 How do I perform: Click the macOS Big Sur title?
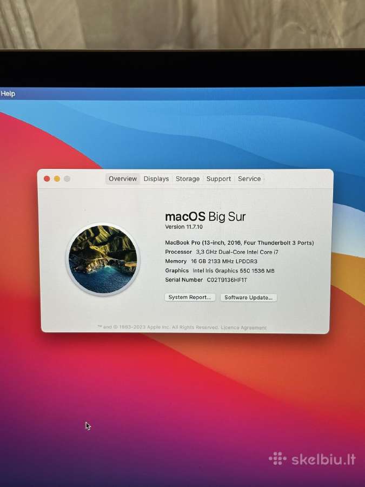pos(205,216)
